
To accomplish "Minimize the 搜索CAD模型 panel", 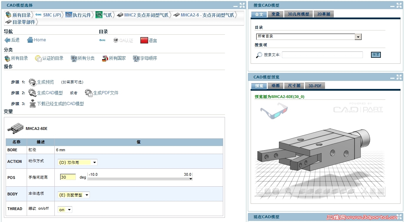I will (x=392, y=6).
